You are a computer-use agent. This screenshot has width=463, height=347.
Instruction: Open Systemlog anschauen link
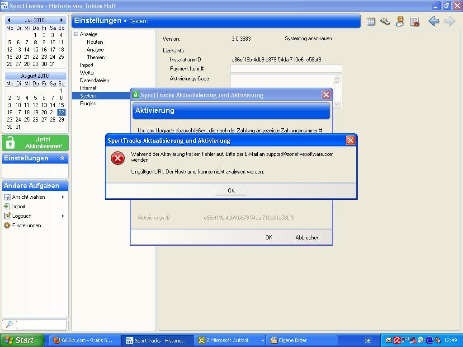pyautogui.click(x=308, y=39)
